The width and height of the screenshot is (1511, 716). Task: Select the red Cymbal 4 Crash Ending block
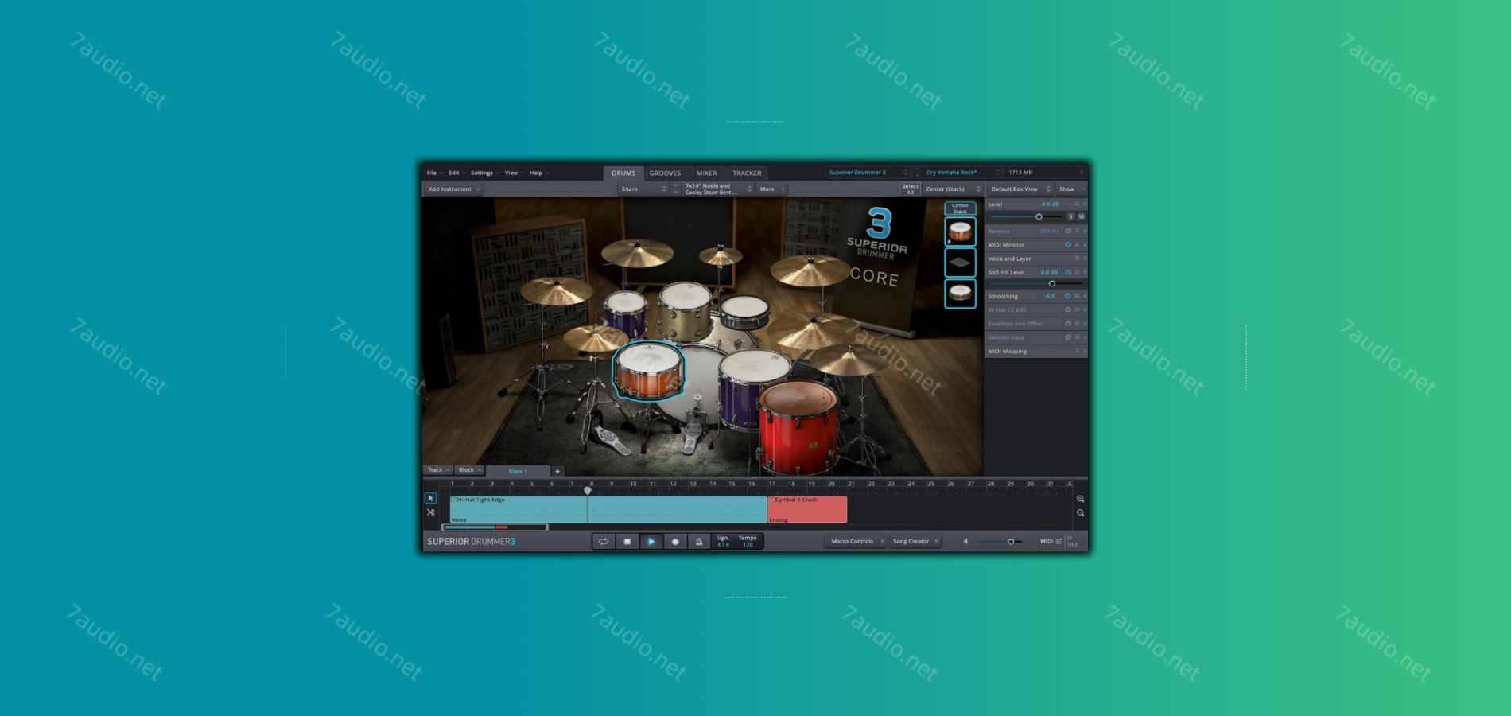point(807,510)
